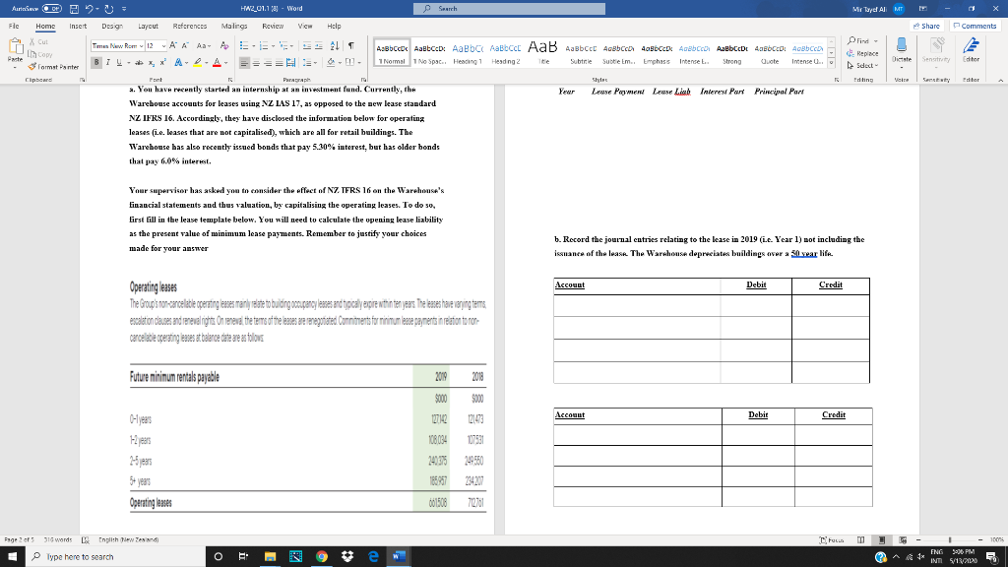Screen dimensions: 1008x567
Task: Click the Undo arrow icon
Action: point(90,8)
